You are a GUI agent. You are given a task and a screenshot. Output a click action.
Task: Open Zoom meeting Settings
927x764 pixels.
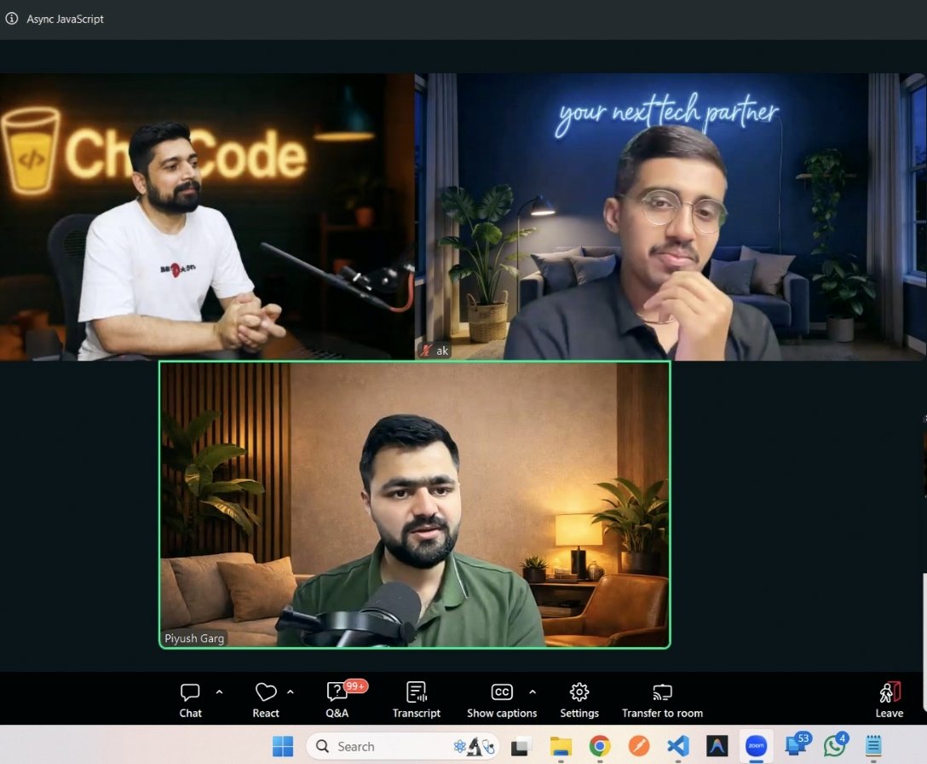click(579, 700)
